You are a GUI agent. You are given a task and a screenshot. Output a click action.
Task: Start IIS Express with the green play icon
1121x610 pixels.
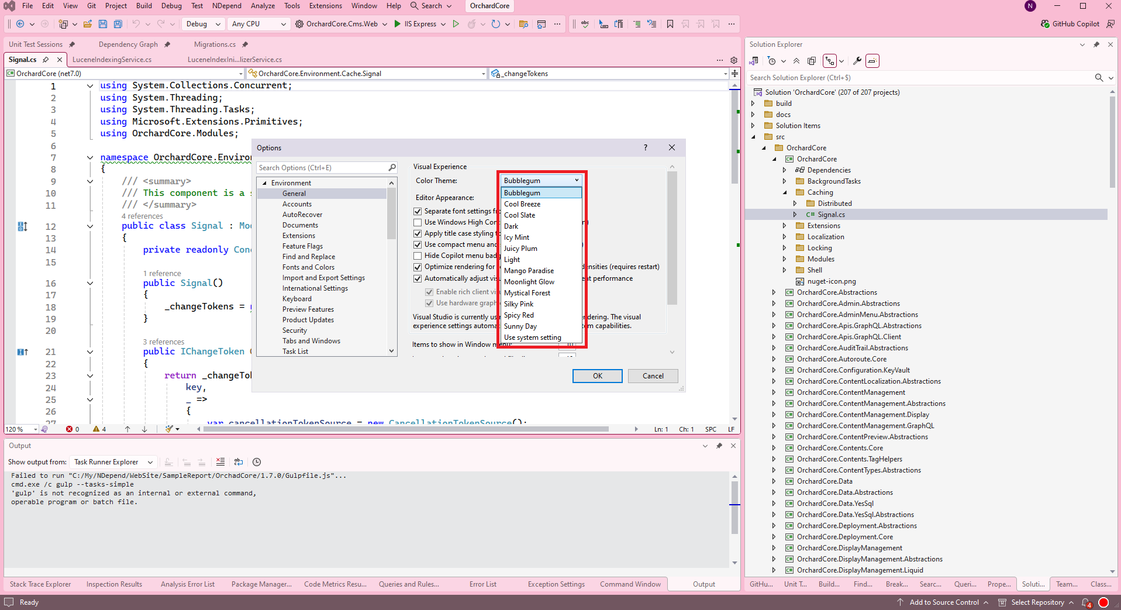click(x=398, y=24)
